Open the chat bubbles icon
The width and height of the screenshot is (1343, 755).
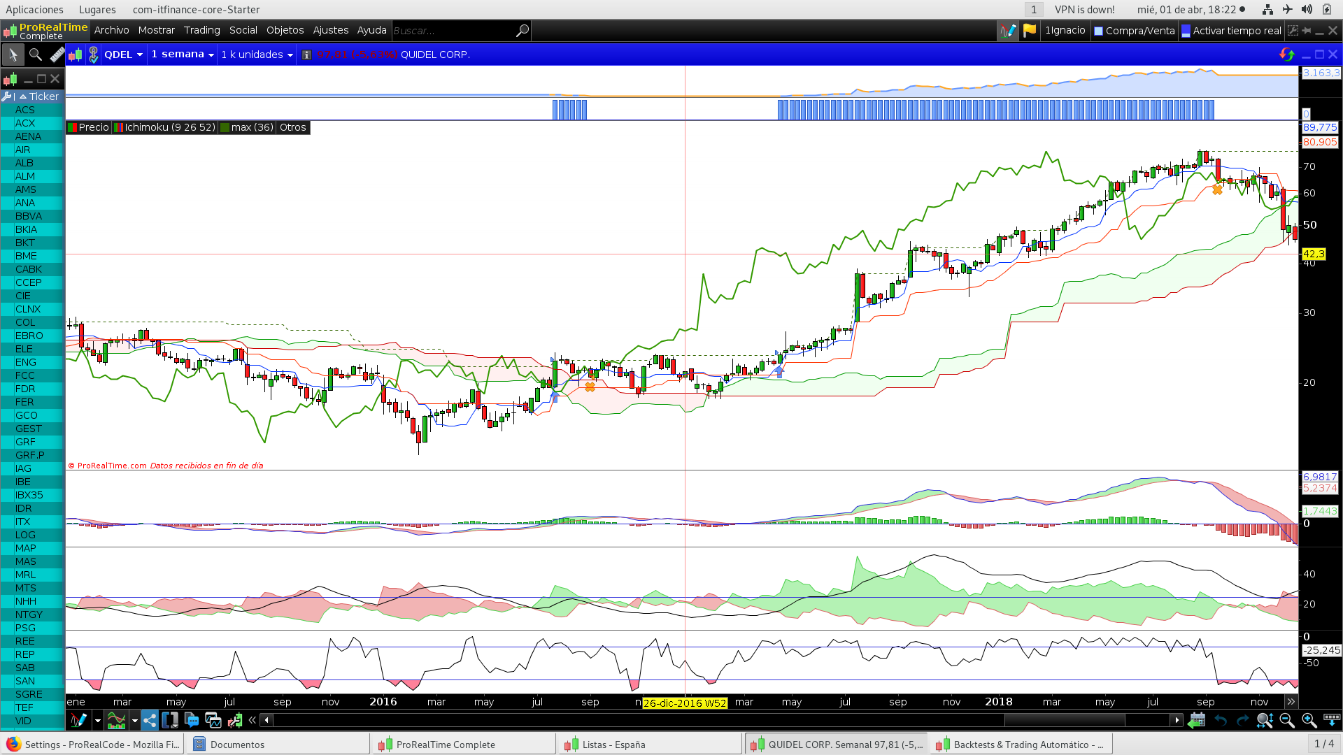192,720
